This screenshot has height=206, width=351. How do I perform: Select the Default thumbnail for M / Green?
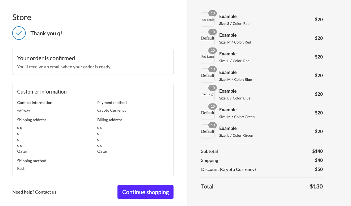click(x=208, y=113)
